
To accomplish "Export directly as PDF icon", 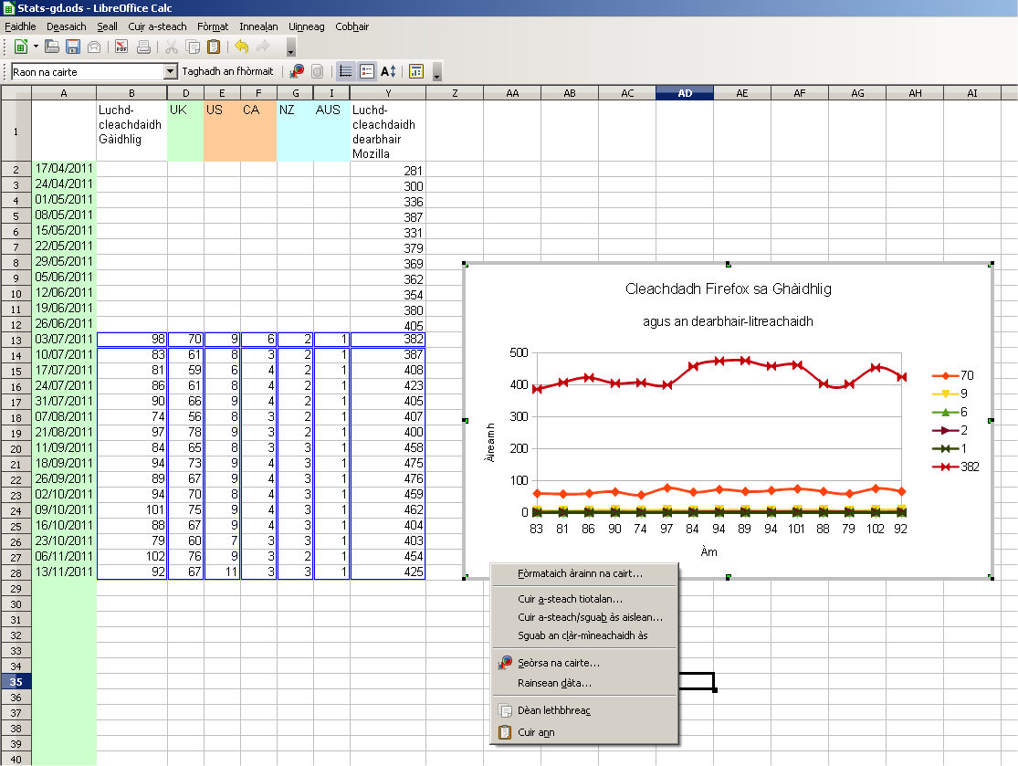I will tap(121, 47).
